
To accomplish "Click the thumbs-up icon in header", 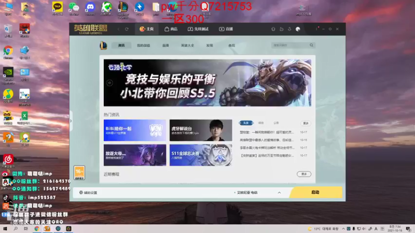I will click(281, 29).
